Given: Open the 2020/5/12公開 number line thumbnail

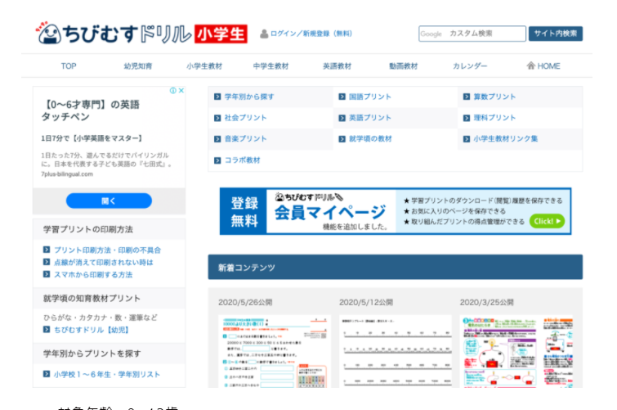Looking at the screenshot, I should tap(396, 351).
